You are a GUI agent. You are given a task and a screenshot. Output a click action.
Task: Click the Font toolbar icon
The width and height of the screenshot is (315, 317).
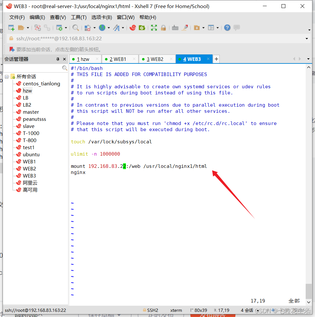coord(117,28)
